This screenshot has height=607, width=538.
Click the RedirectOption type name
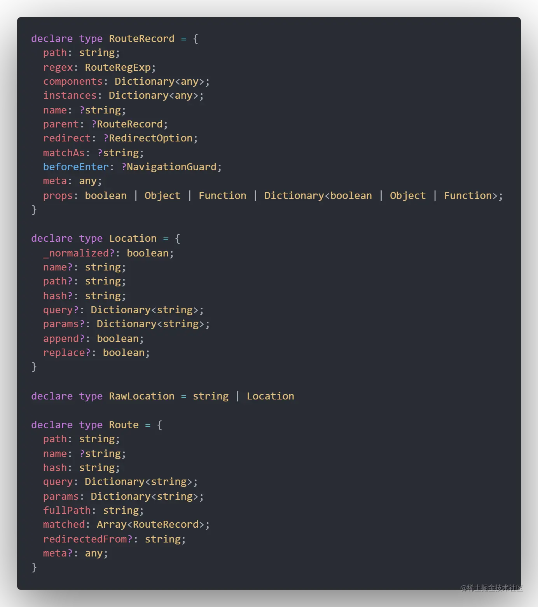151,138
